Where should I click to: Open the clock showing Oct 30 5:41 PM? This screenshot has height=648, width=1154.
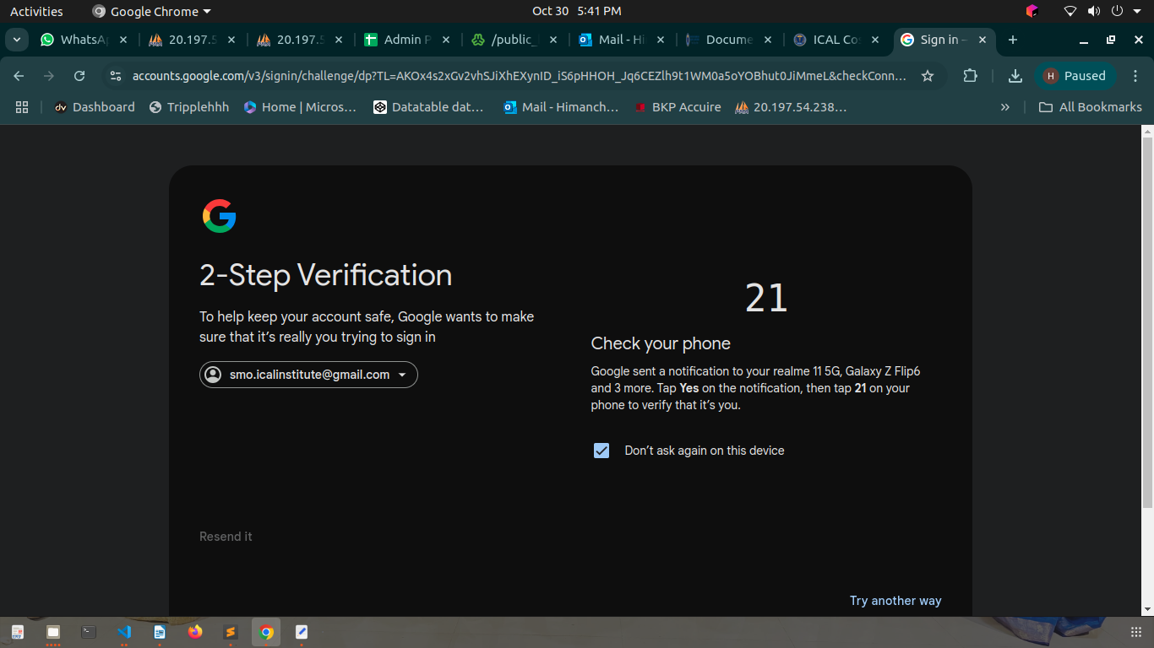point(577,11)
